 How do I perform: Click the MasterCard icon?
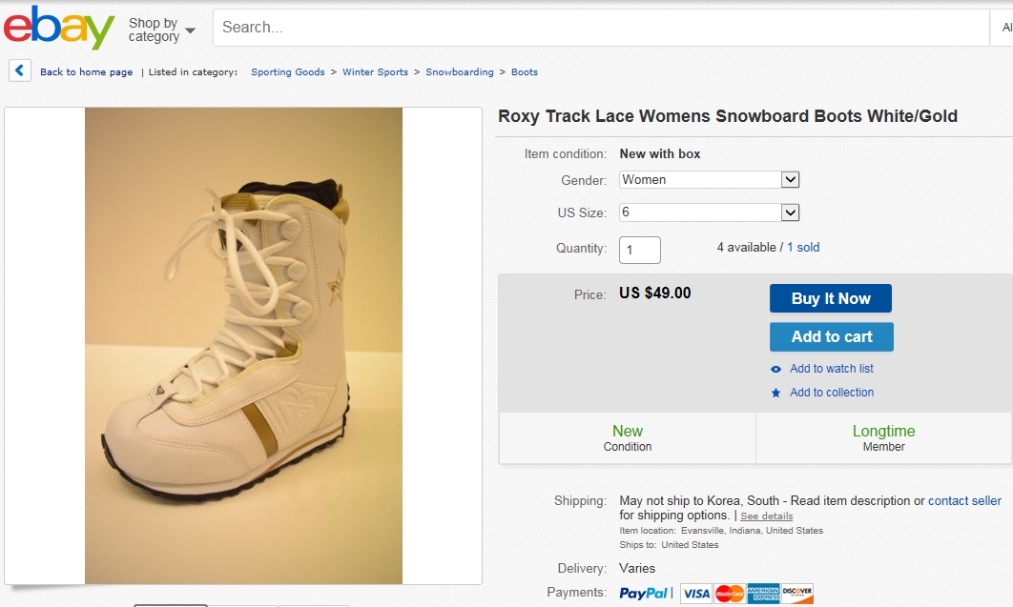coord(730,594)
